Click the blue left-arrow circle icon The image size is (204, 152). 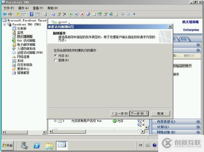pyautogui.click(x=76, y=14)
